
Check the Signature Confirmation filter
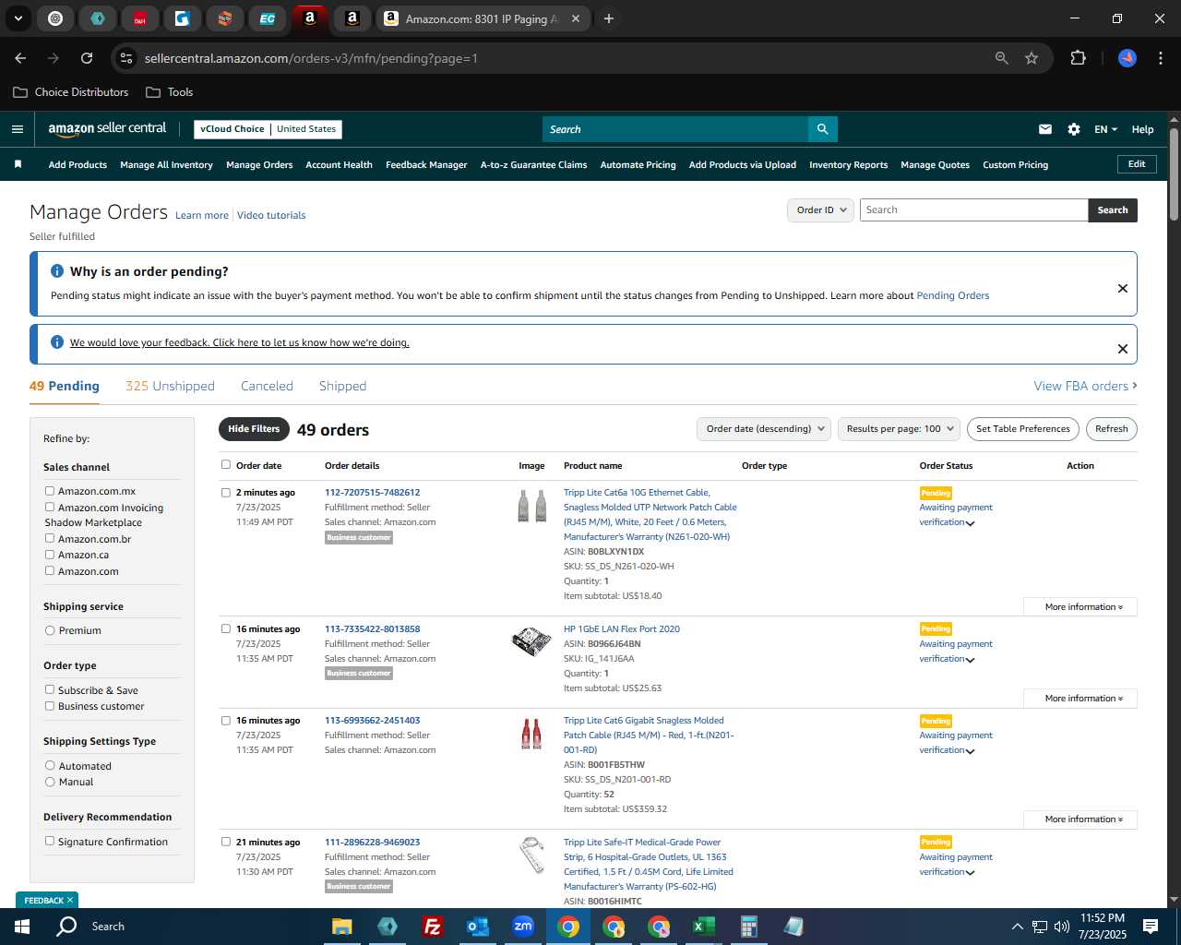(50, 841)
